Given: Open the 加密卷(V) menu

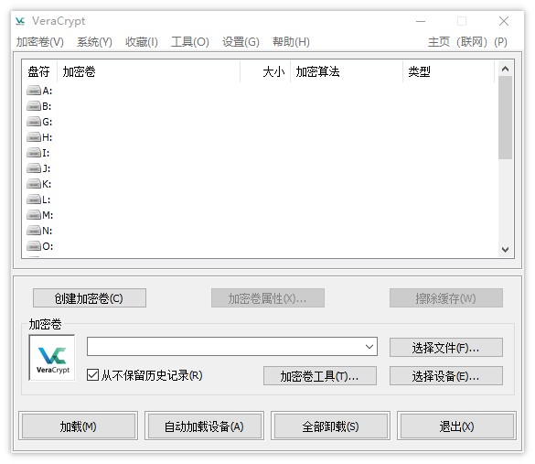Looking at the screenshot, I should click(40, 42).
